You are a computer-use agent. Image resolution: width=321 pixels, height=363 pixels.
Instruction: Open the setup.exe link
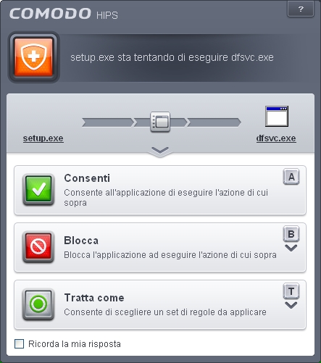coord(43,138)
